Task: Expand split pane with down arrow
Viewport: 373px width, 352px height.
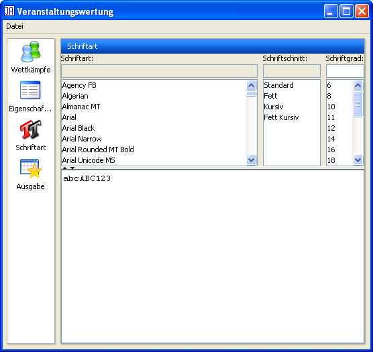Action: (x=72, y=168)
